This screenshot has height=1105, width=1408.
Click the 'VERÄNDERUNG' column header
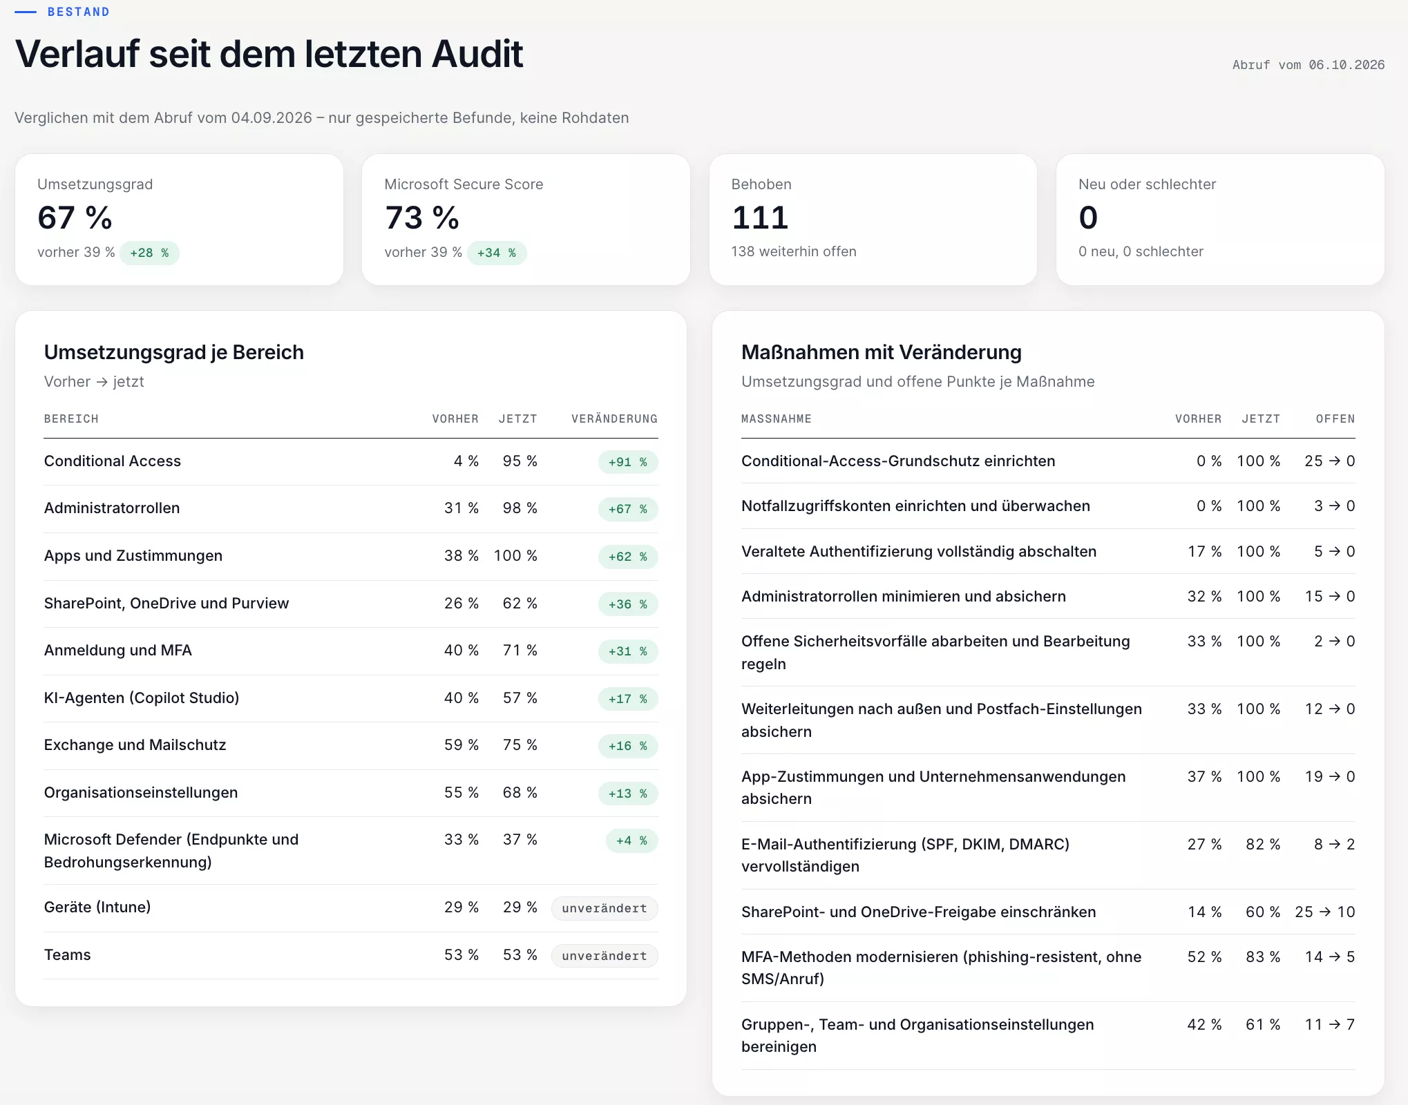[x=614, y=419]
